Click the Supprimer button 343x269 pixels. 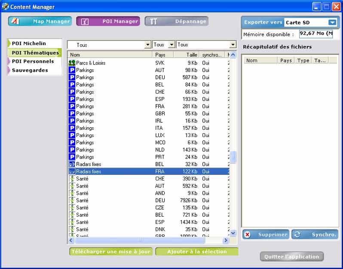point(266,235)
